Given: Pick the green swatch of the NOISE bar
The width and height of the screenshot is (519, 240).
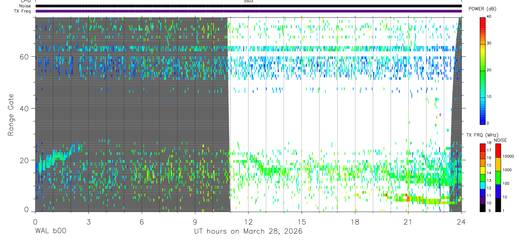Looking at the screenshot, I should pos(498,178).
